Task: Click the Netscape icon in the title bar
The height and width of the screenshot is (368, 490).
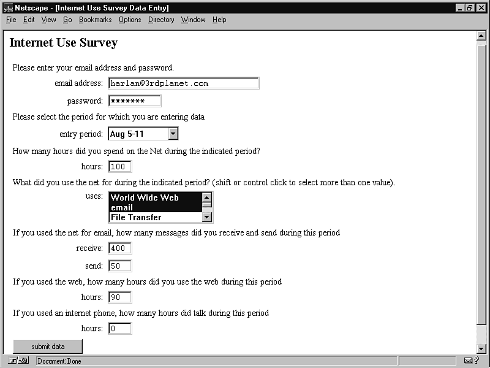Action: pyautogui.click(x=8, y=8)
